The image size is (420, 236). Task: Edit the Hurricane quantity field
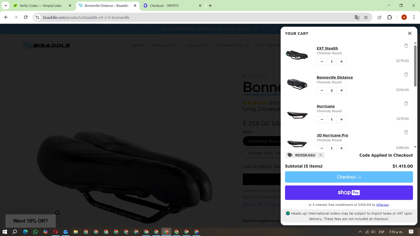[332, 119]
